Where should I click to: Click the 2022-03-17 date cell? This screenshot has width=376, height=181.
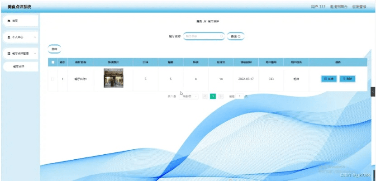246,79
